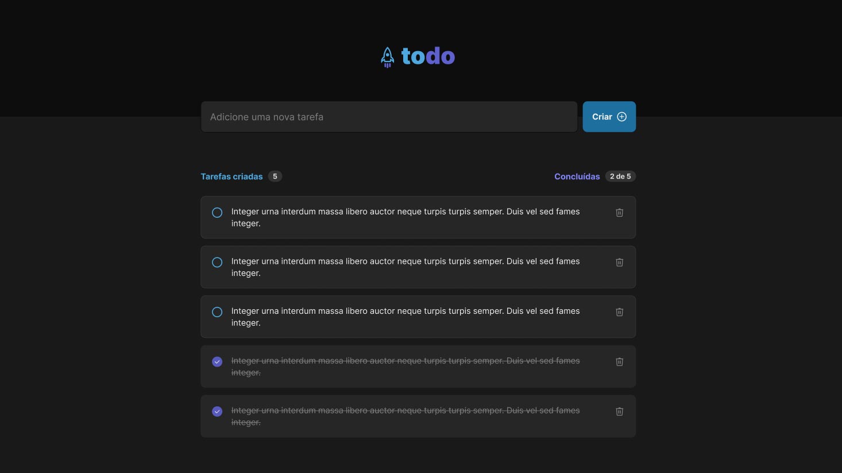The height and width of the screenshot is (473, 842).
Task: Uncheck the fourth completed task
Action: [x=217, y=362]
